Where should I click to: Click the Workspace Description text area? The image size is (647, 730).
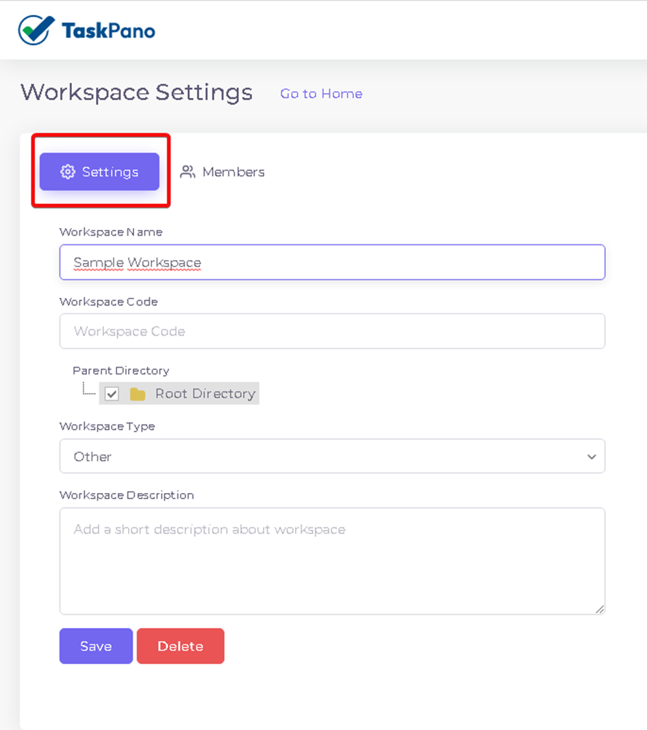pos(332,561)
